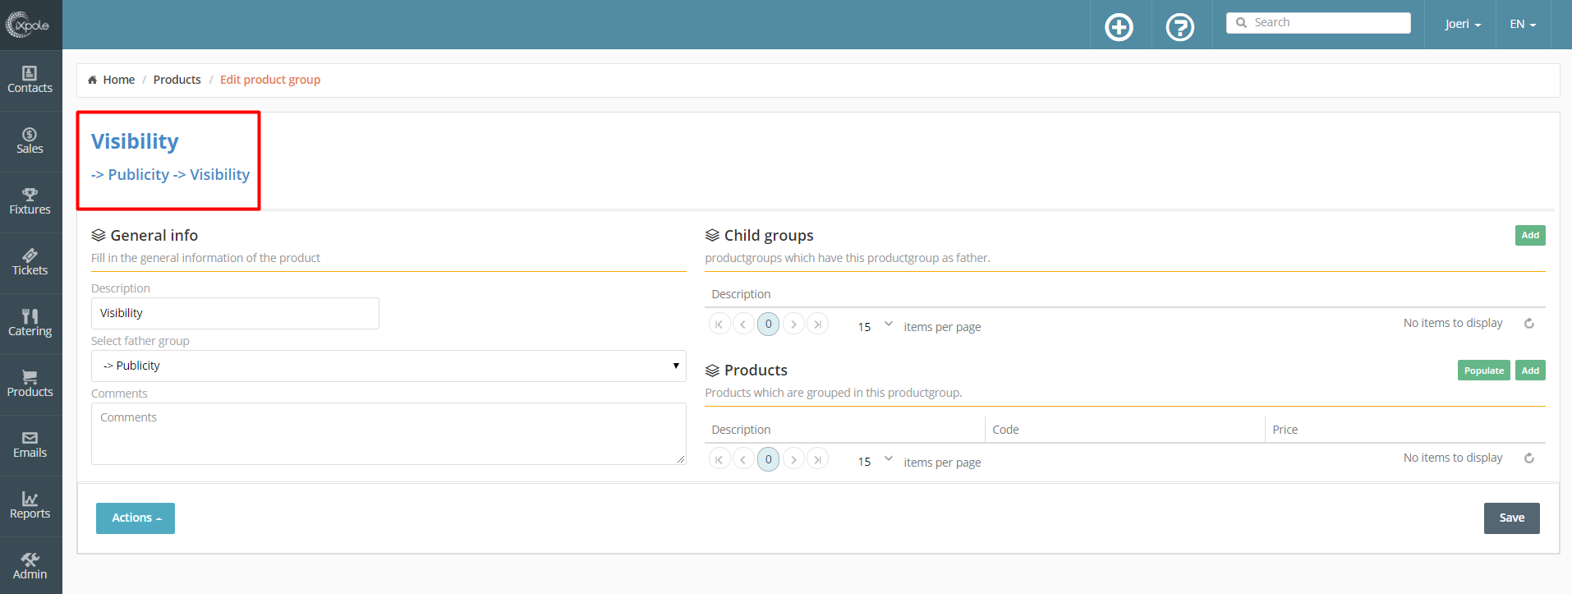Go to previous page of Products grid
This screenshot has height=594, width=1572.
[x=743, y=459]
